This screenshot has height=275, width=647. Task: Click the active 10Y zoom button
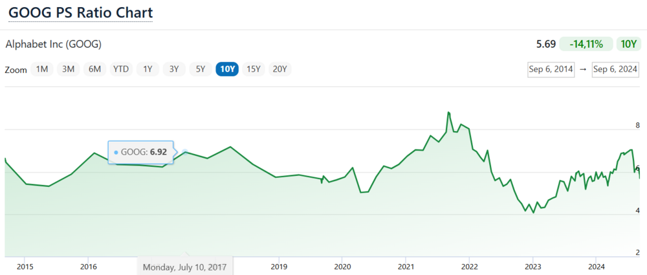[x=227, y=69]
